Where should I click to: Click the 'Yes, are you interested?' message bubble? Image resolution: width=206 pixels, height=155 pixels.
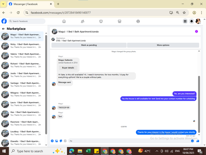click(x=184, y=94)
